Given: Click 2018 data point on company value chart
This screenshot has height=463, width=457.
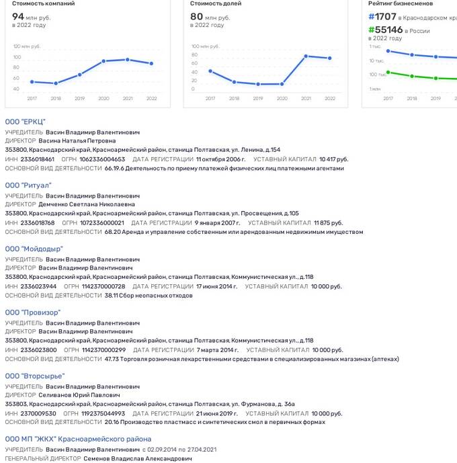Looking at the screenshot, I should [x=56, y=83].
